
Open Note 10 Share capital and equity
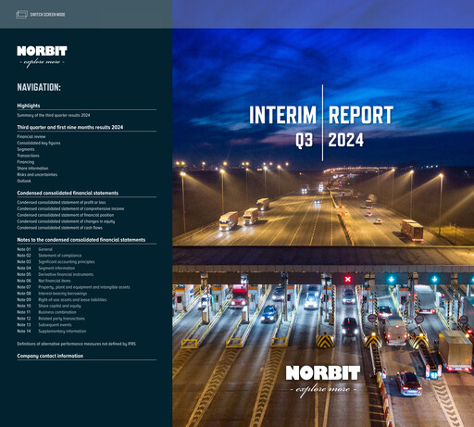(49, 306)
